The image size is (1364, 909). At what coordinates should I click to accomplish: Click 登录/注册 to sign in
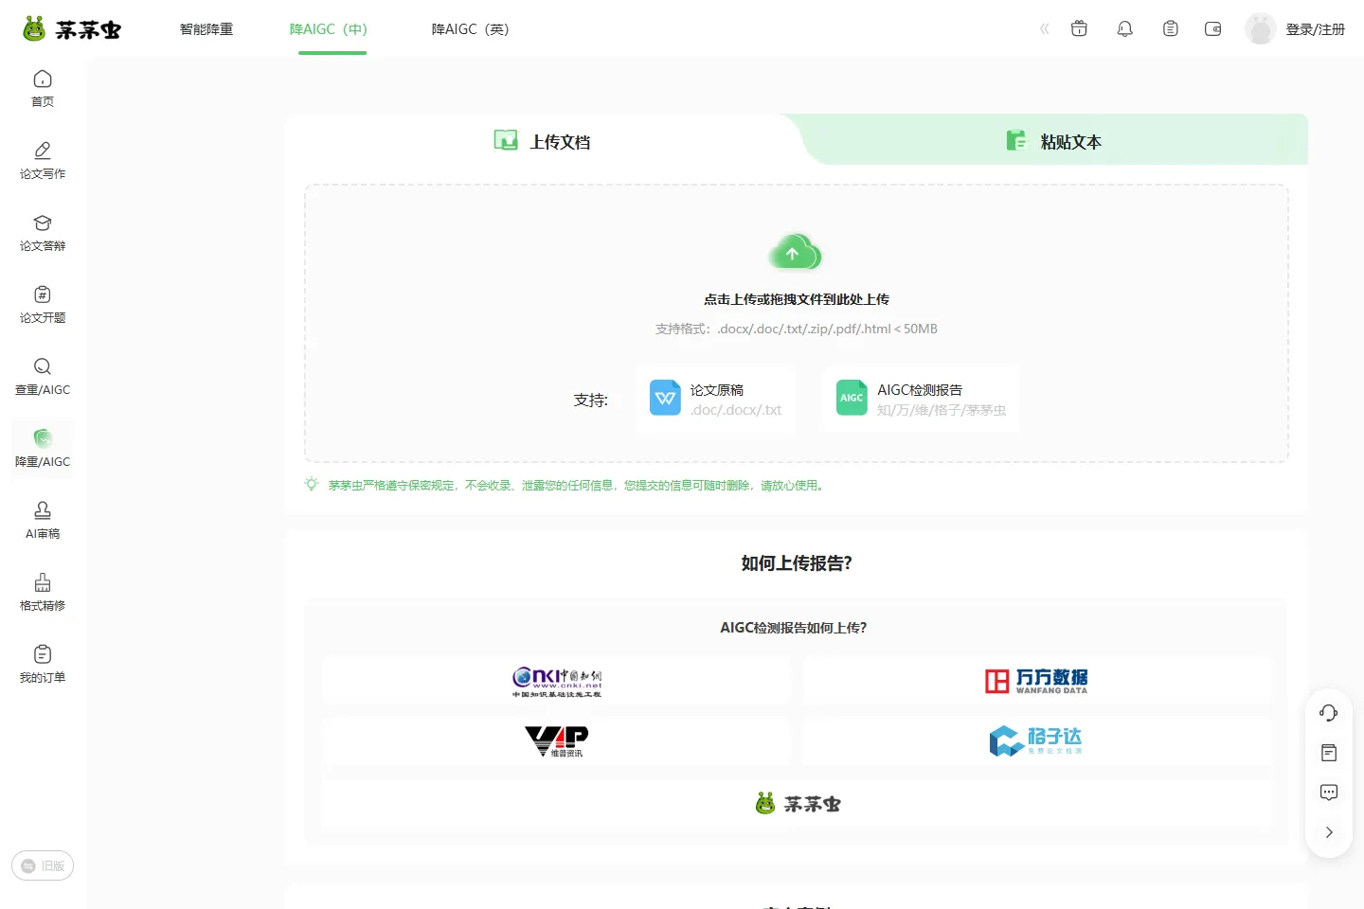pyautogui.click(x=1316, y=29)
